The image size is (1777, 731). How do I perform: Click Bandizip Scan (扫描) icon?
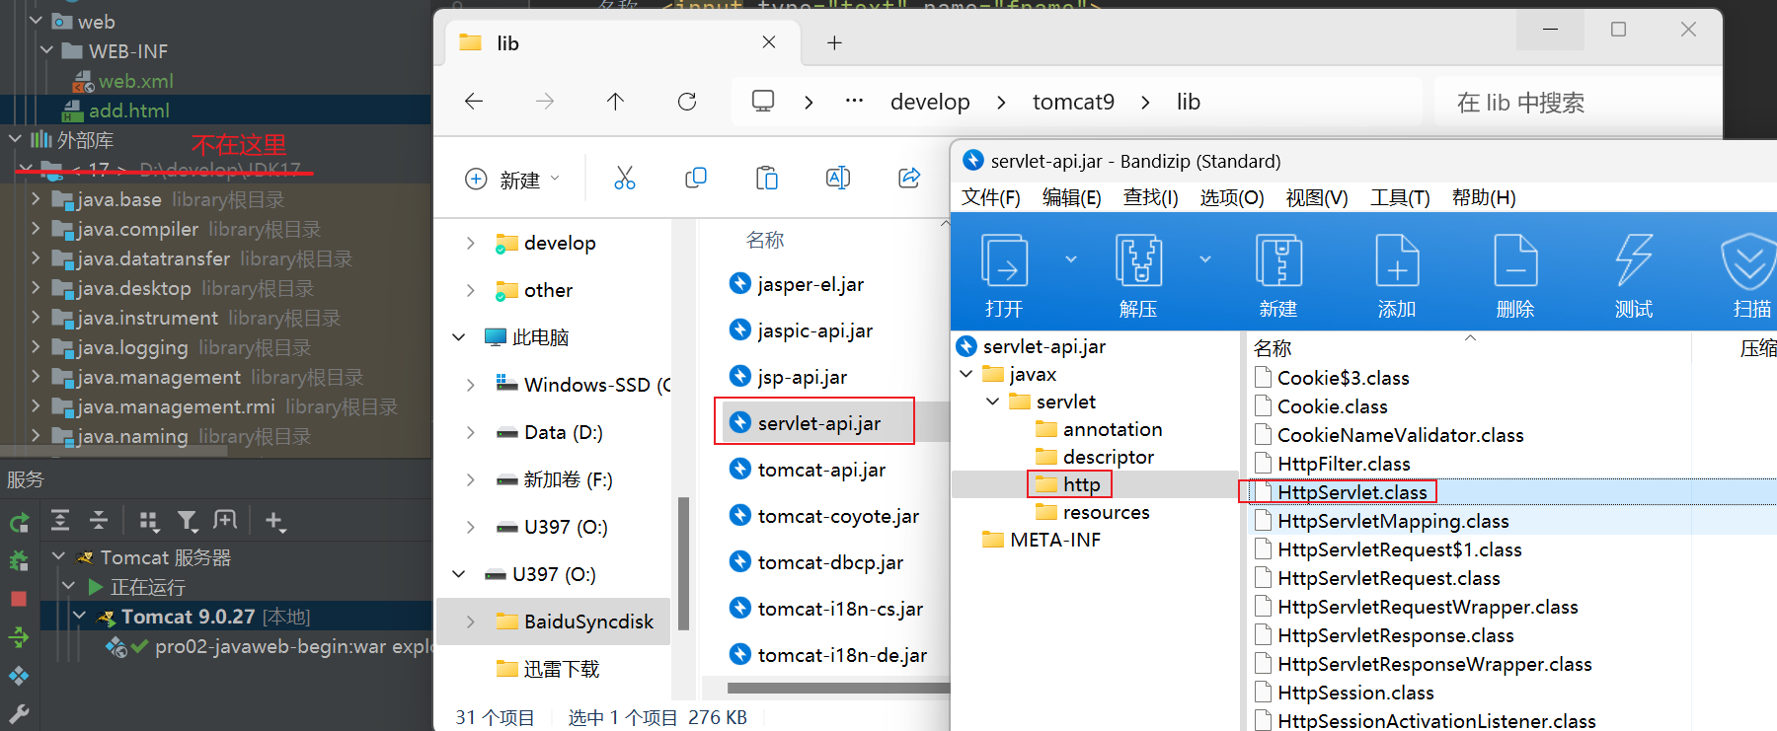(1749, 260)
